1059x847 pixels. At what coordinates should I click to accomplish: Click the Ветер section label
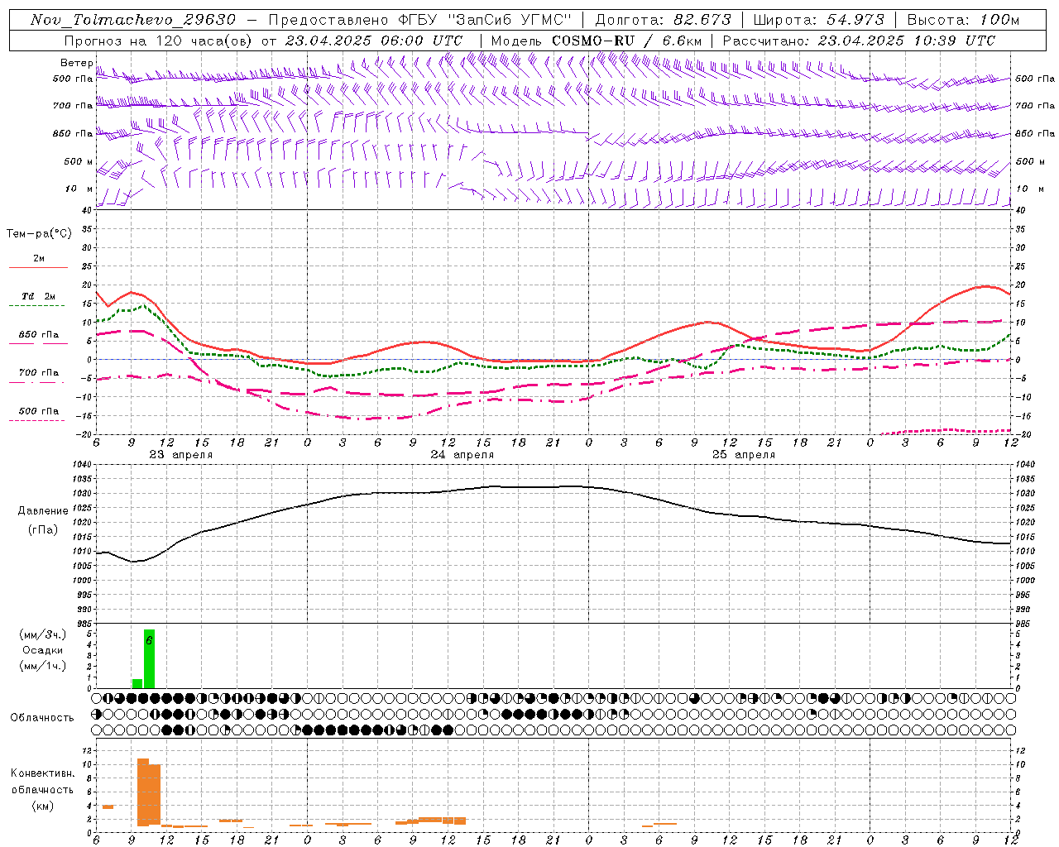pos(77,63)
